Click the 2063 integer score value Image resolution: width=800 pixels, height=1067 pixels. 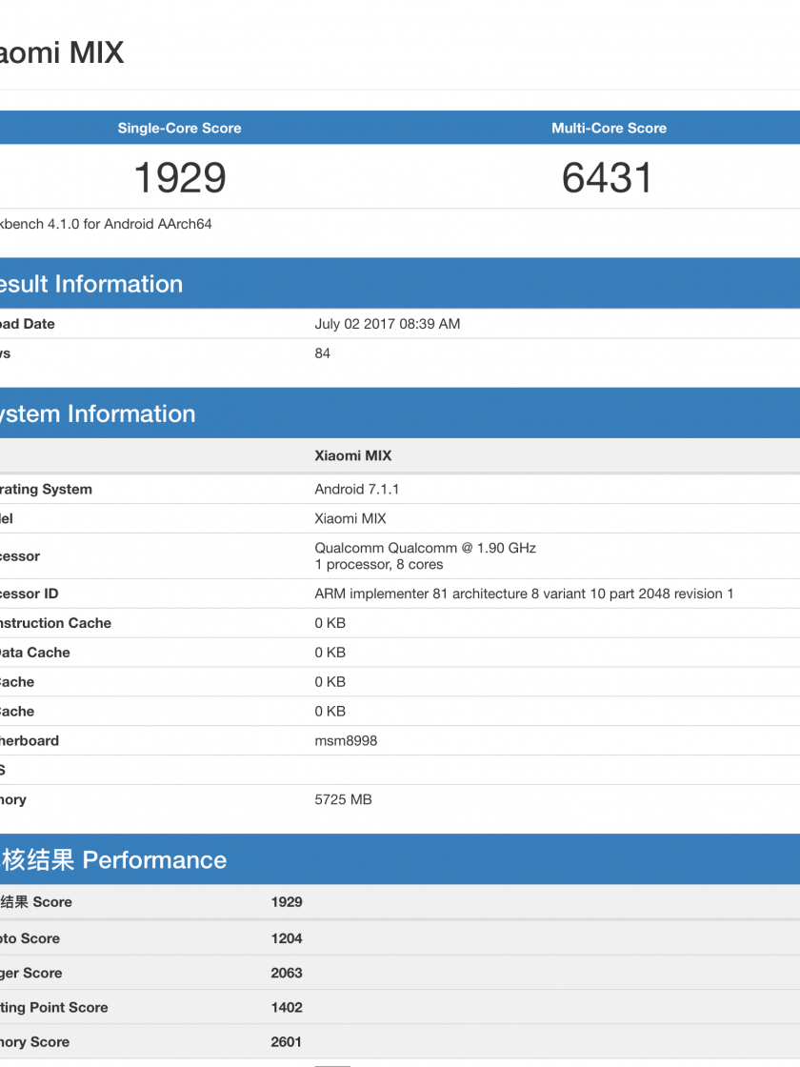[286, 973]
